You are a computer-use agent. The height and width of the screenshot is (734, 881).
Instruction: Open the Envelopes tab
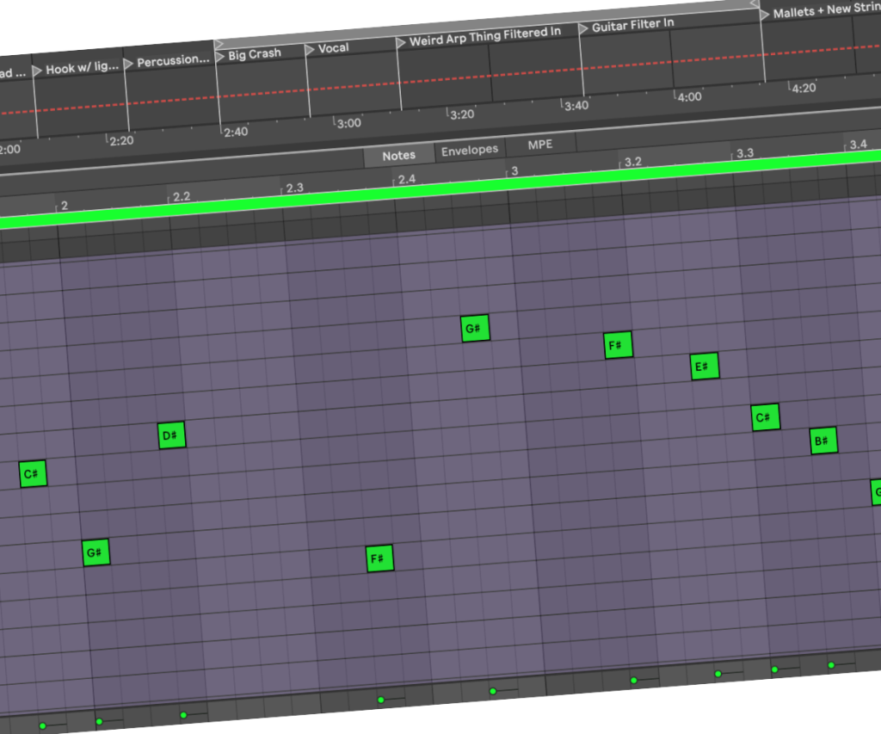(469, 150)
